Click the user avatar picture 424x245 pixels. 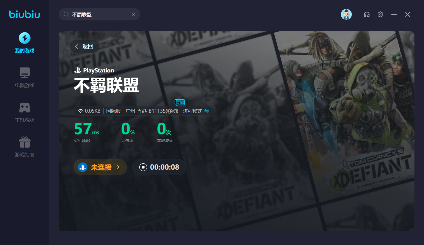[x=346, y=14]
